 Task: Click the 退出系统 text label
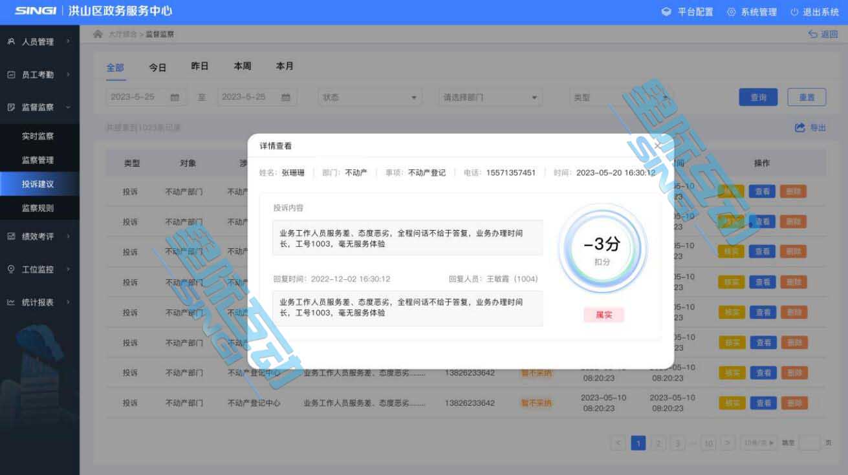821,12
